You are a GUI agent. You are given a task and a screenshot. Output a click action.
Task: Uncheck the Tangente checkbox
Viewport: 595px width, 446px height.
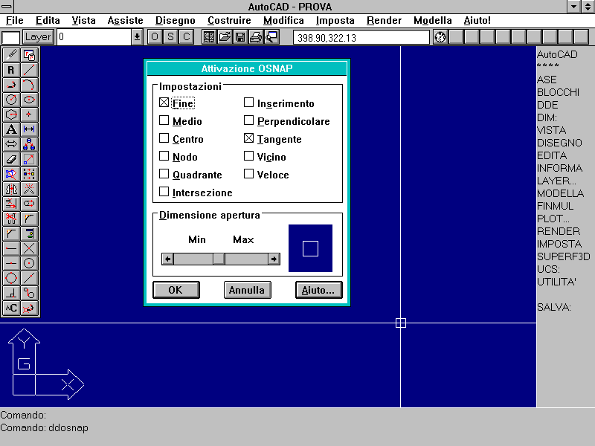click(x=248, y=138)
